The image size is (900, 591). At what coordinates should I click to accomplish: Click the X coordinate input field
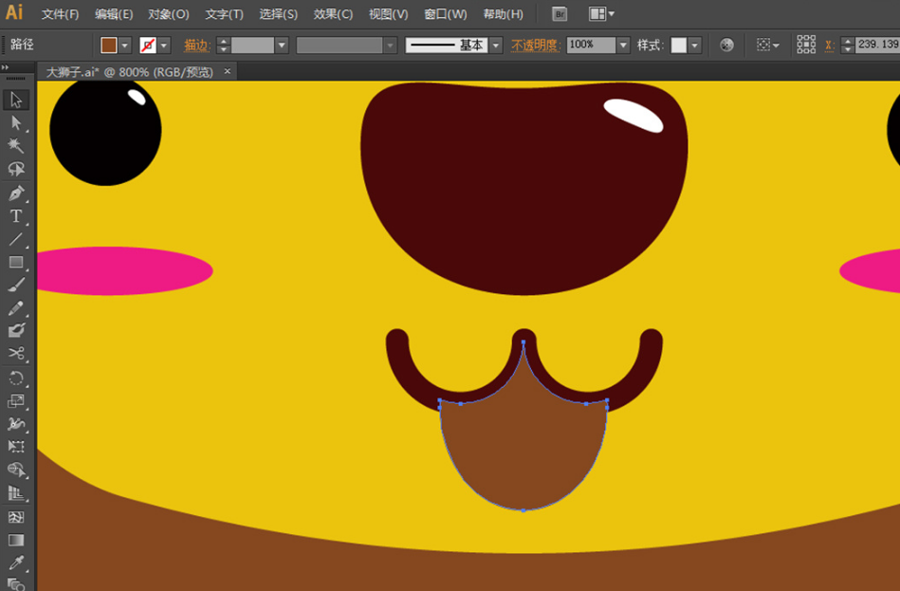pos(876,46)
